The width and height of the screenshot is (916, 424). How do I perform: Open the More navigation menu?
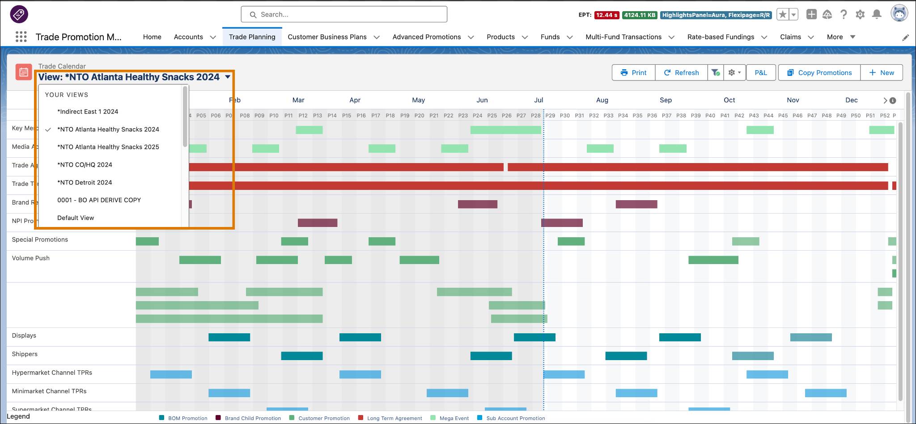tap(841, 37)
